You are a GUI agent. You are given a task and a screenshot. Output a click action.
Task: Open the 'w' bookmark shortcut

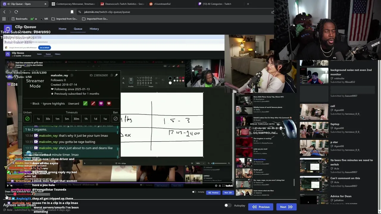click(34, 19)
